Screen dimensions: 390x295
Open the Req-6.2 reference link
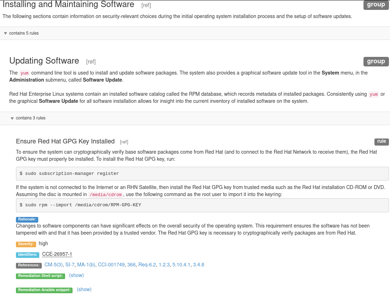point(147,265)
